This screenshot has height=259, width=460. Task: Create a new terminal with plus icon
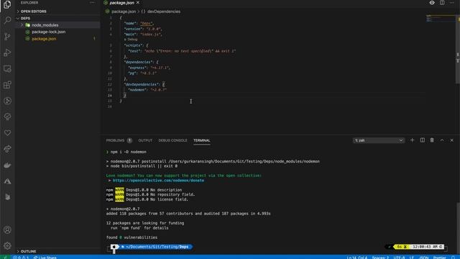pos(412,140)
